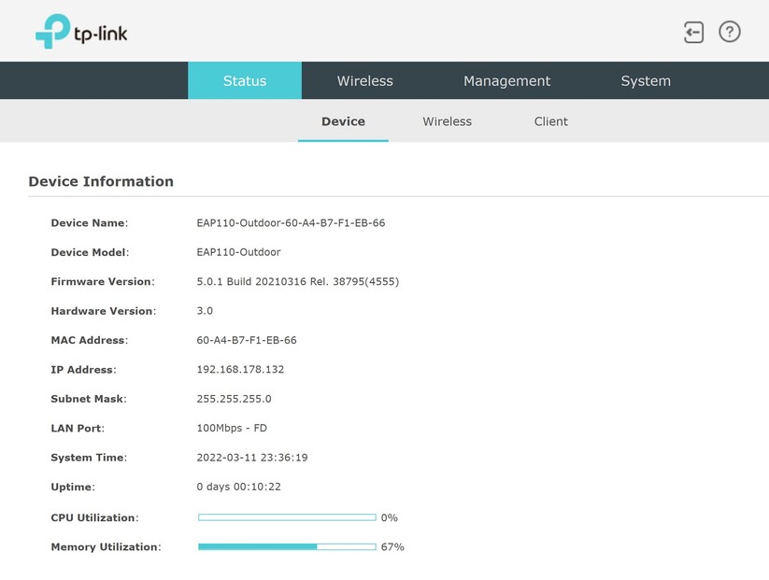Open the Wireless sub-tab under Status
This screenshot has height=580, width=769.
click(447, 120)
